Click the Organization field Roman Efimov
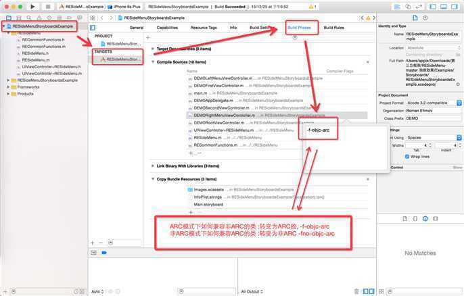The image size is (464, 296). click(433, 111)
